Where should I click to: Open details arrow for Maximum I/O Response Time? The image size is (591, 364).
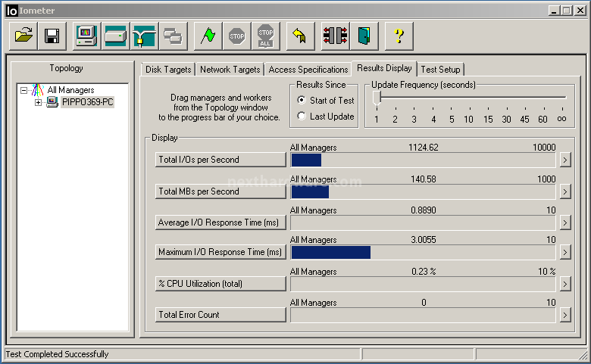[x=564, y=252]
